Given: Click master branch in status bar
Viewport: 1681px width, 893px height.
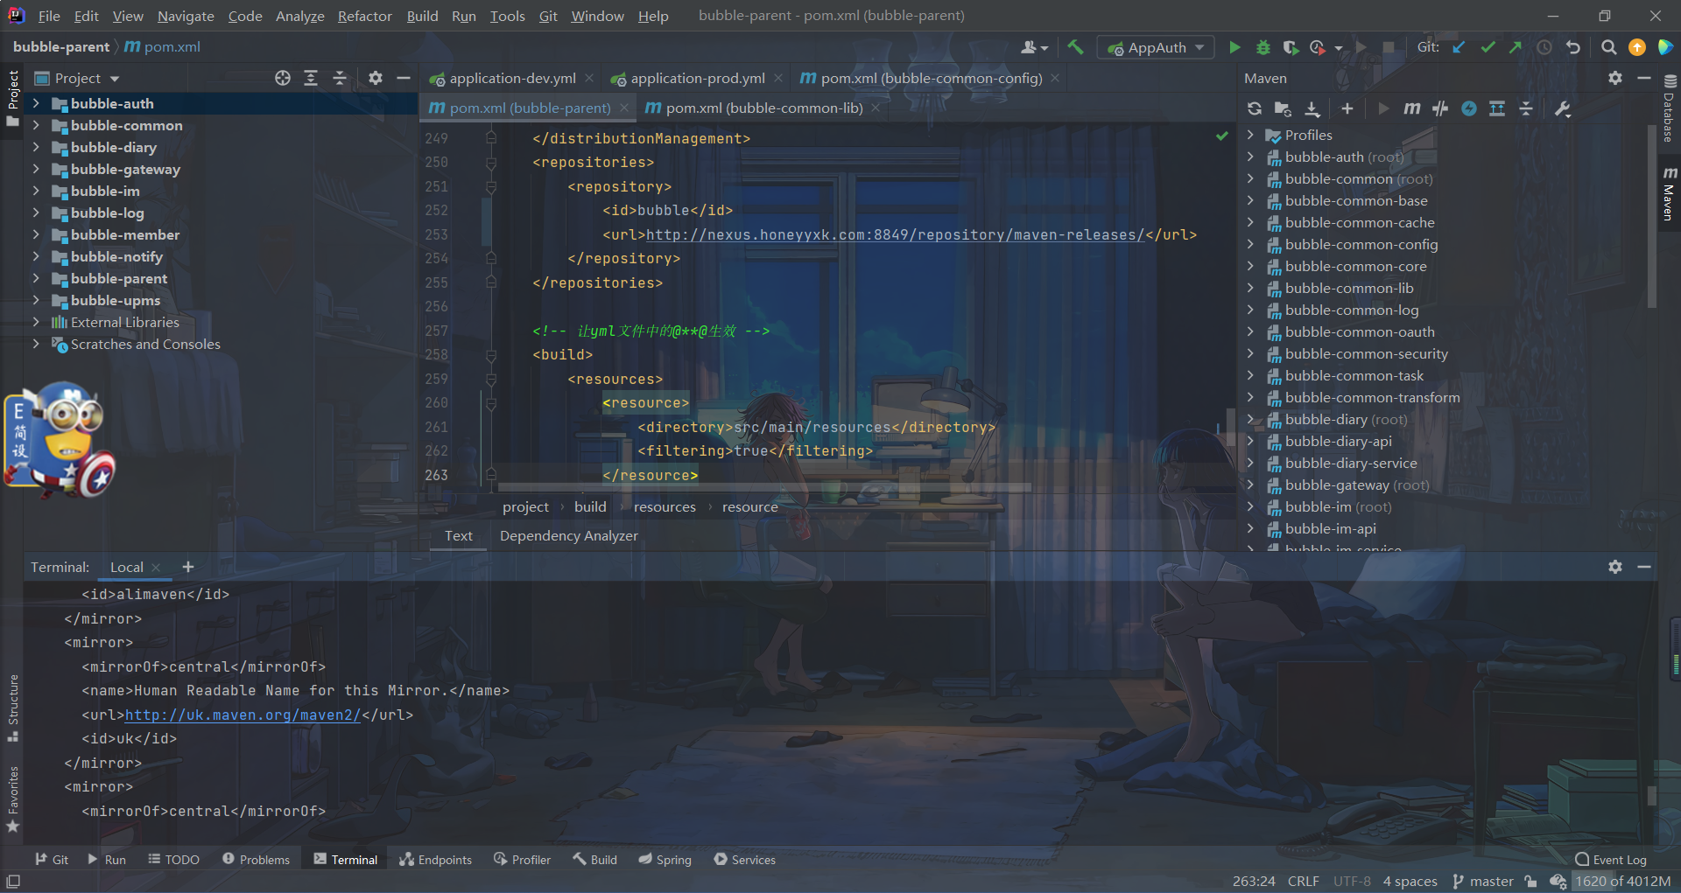Looking at the screenshot, I should (1483, 881).
